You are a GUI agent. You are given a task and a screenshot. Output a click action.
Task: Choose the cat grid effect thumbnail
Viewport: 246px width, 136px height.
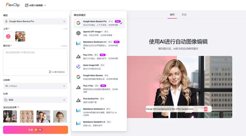27,116
